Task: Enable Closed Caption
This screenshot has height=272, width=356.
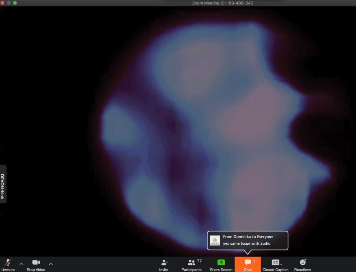Action: pos(275,265)
